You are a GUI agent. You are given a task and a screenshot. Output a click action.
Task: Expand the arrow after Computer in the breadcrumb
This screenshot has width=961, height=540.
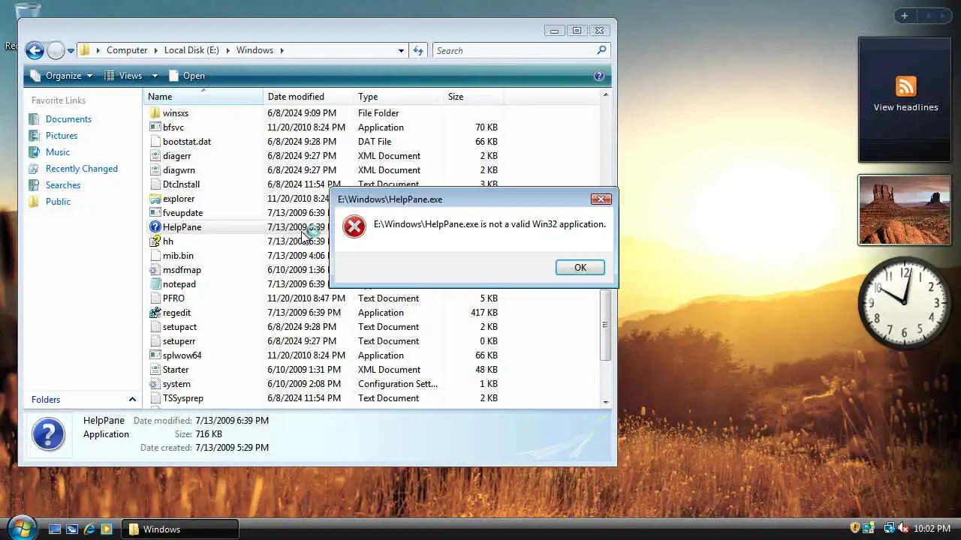pyautogui.click(x=156, y=50)
